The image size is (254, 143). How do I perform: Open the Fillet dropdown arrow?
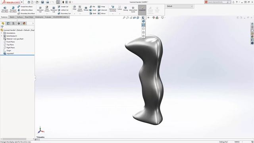74,14
